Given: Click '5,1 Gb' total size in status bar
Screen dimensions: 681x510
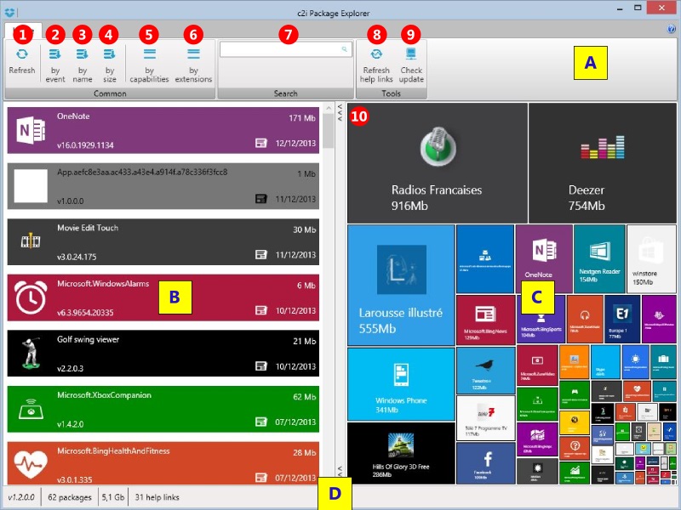Looking at the screenshot, I should (113, 497).
